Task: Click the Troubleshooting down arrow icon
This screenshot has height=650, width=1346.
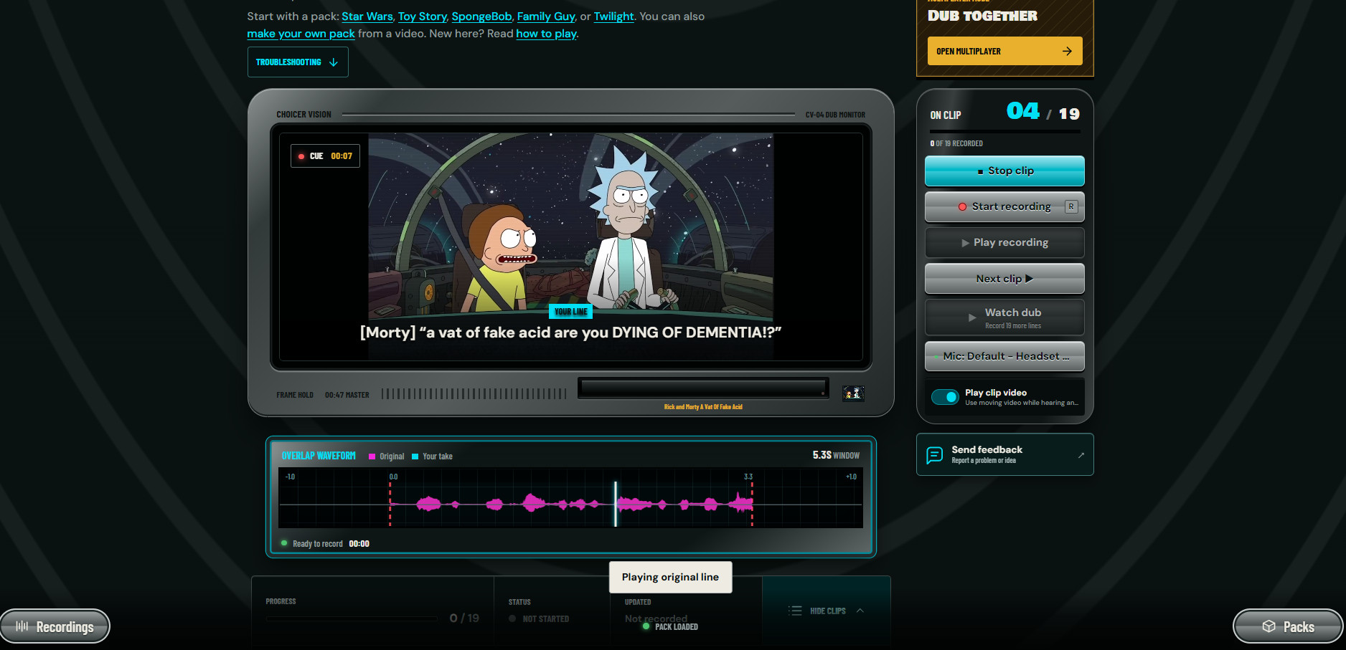Action: coord(334,62)
